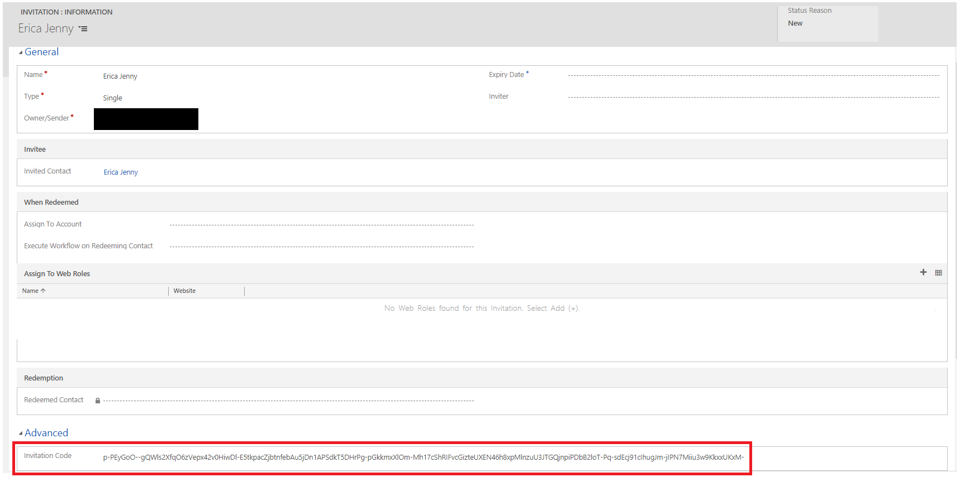Click the Redemption section heading
The width and height of the screenshot is (960, 477).
coord(44,378)
